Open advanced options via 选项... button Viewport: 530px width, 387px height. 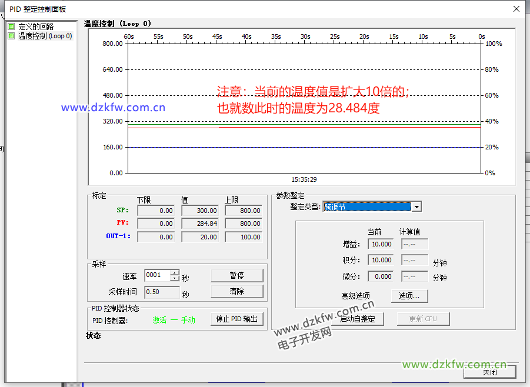[409, 296]
